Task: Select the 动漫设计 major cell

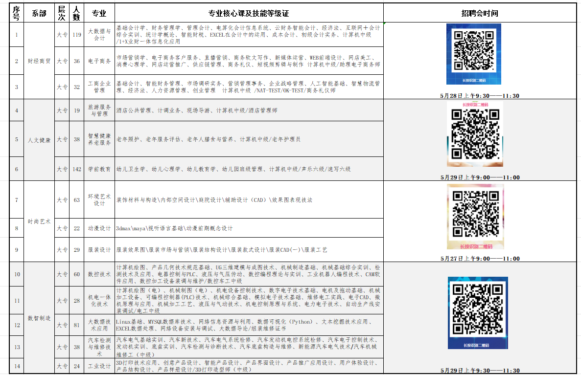Action: (x=99, y=228)
